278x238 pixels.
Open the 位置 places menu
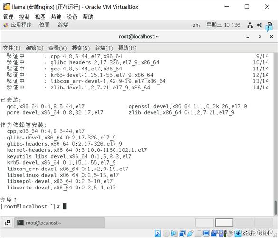44,25
